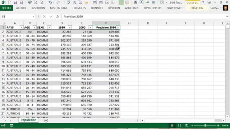The width and height of the screenshot is (230, 129).
Task: Open the PAYS column filter dropdown
Action: coord(22,28)
